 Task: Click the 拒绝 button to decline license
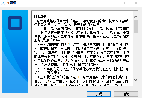pos(126,94)
